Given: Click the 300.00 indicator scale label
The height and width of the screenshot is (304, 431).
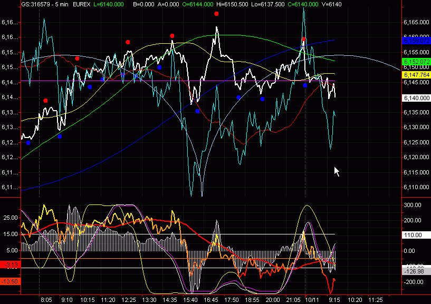Looking at the screenshot, I should point(413,205).
